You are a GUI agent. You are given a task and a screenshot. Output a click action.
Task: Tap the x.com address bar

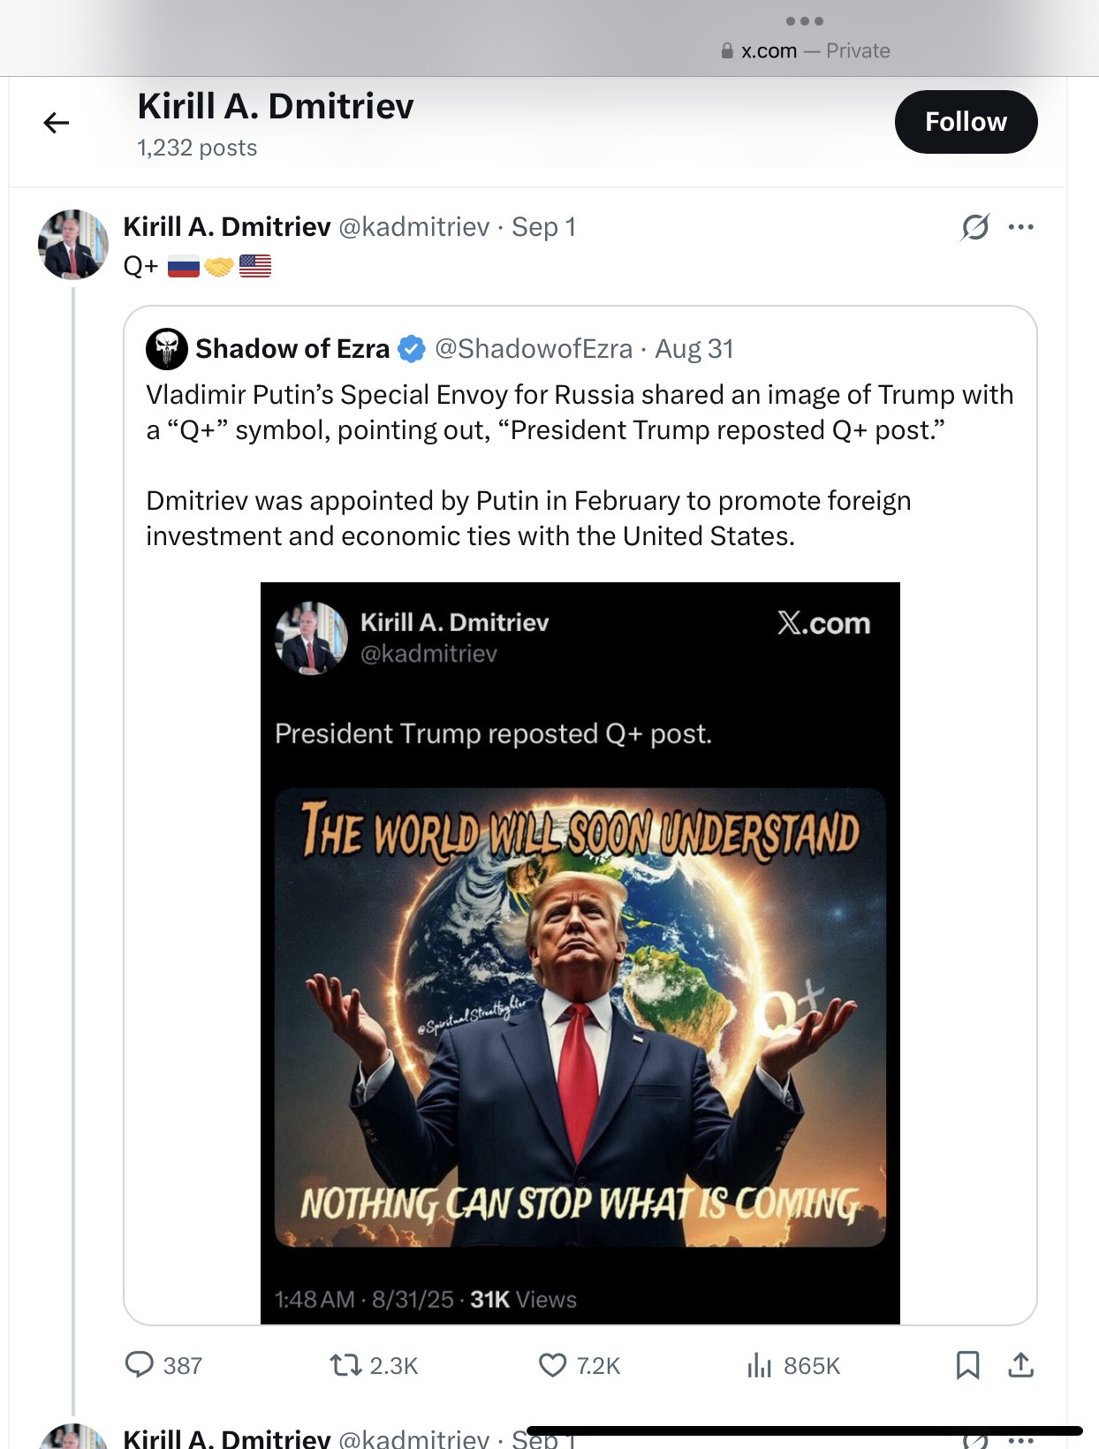click(805, 50)
